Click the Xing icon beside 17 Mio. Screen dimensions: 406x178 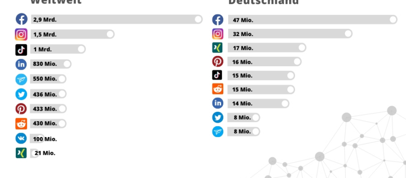[217, 47]
